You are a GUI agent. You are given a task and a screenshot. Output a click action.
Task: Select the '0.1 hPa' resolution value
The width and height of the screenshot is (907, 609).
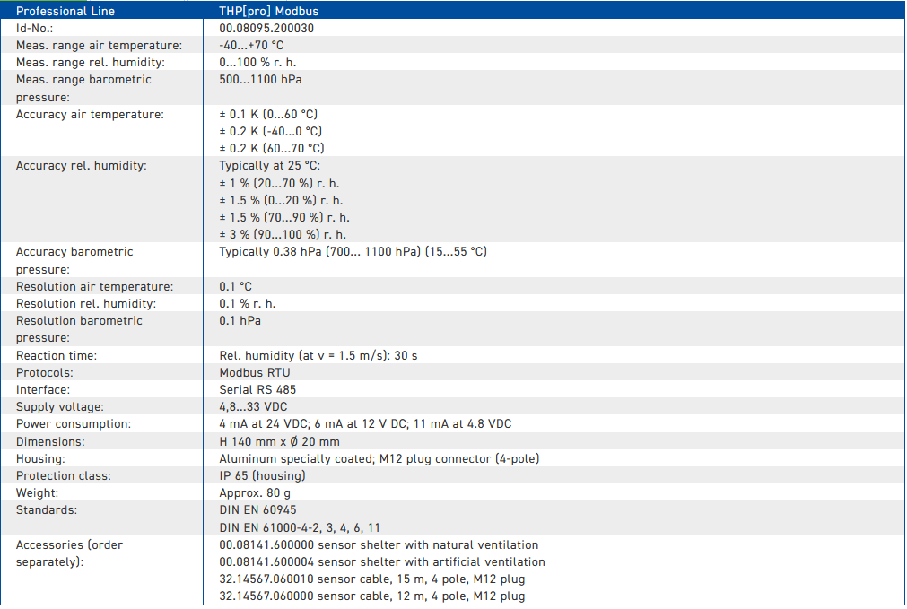(240, 320)
